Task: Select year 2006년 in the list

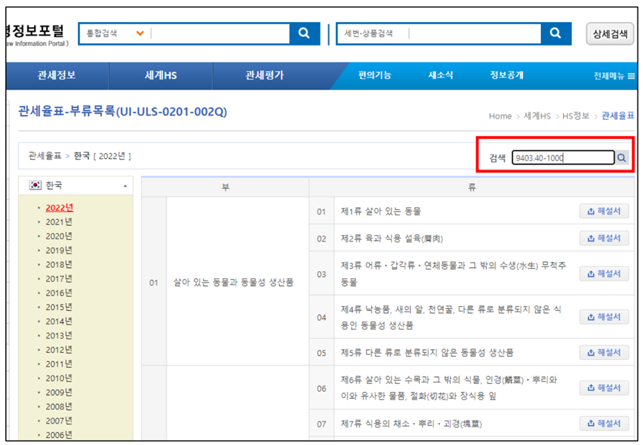Action: (x=59, y=435)
